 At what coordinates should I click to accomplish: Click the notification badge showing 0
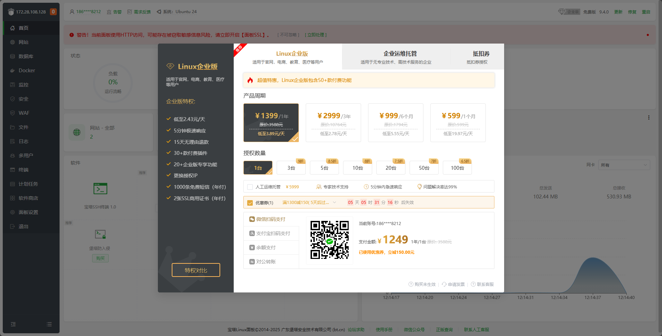tap(53, 12)
